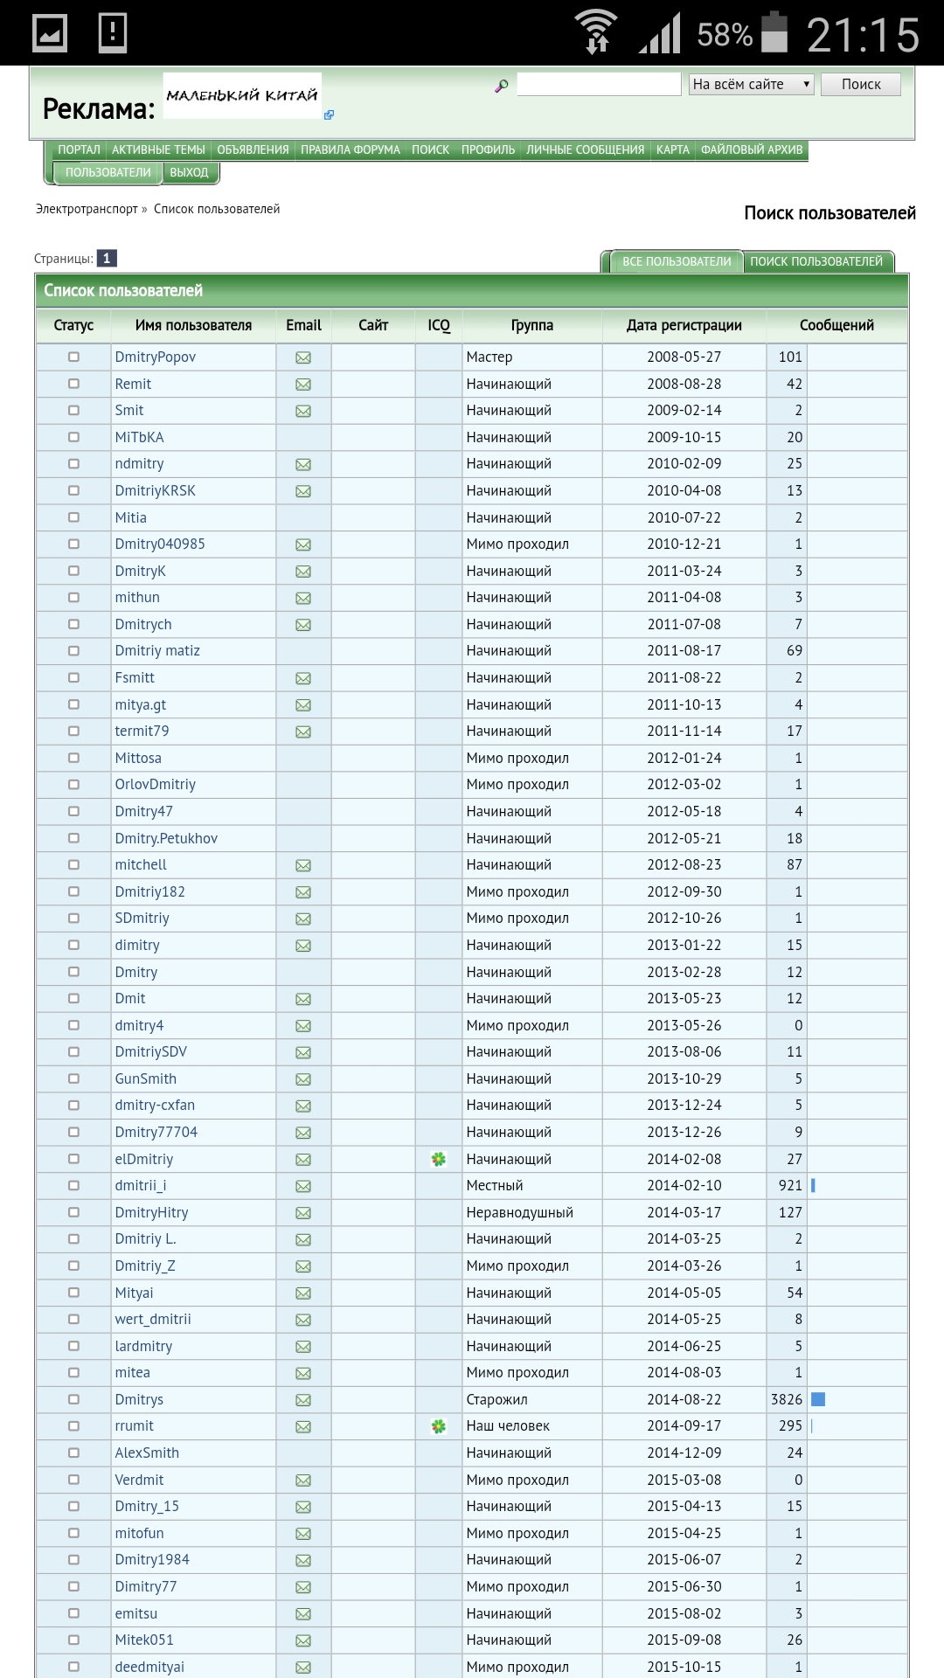
Task: Click the Электротранспорт breadcrumb link
Action: [87, 209]
